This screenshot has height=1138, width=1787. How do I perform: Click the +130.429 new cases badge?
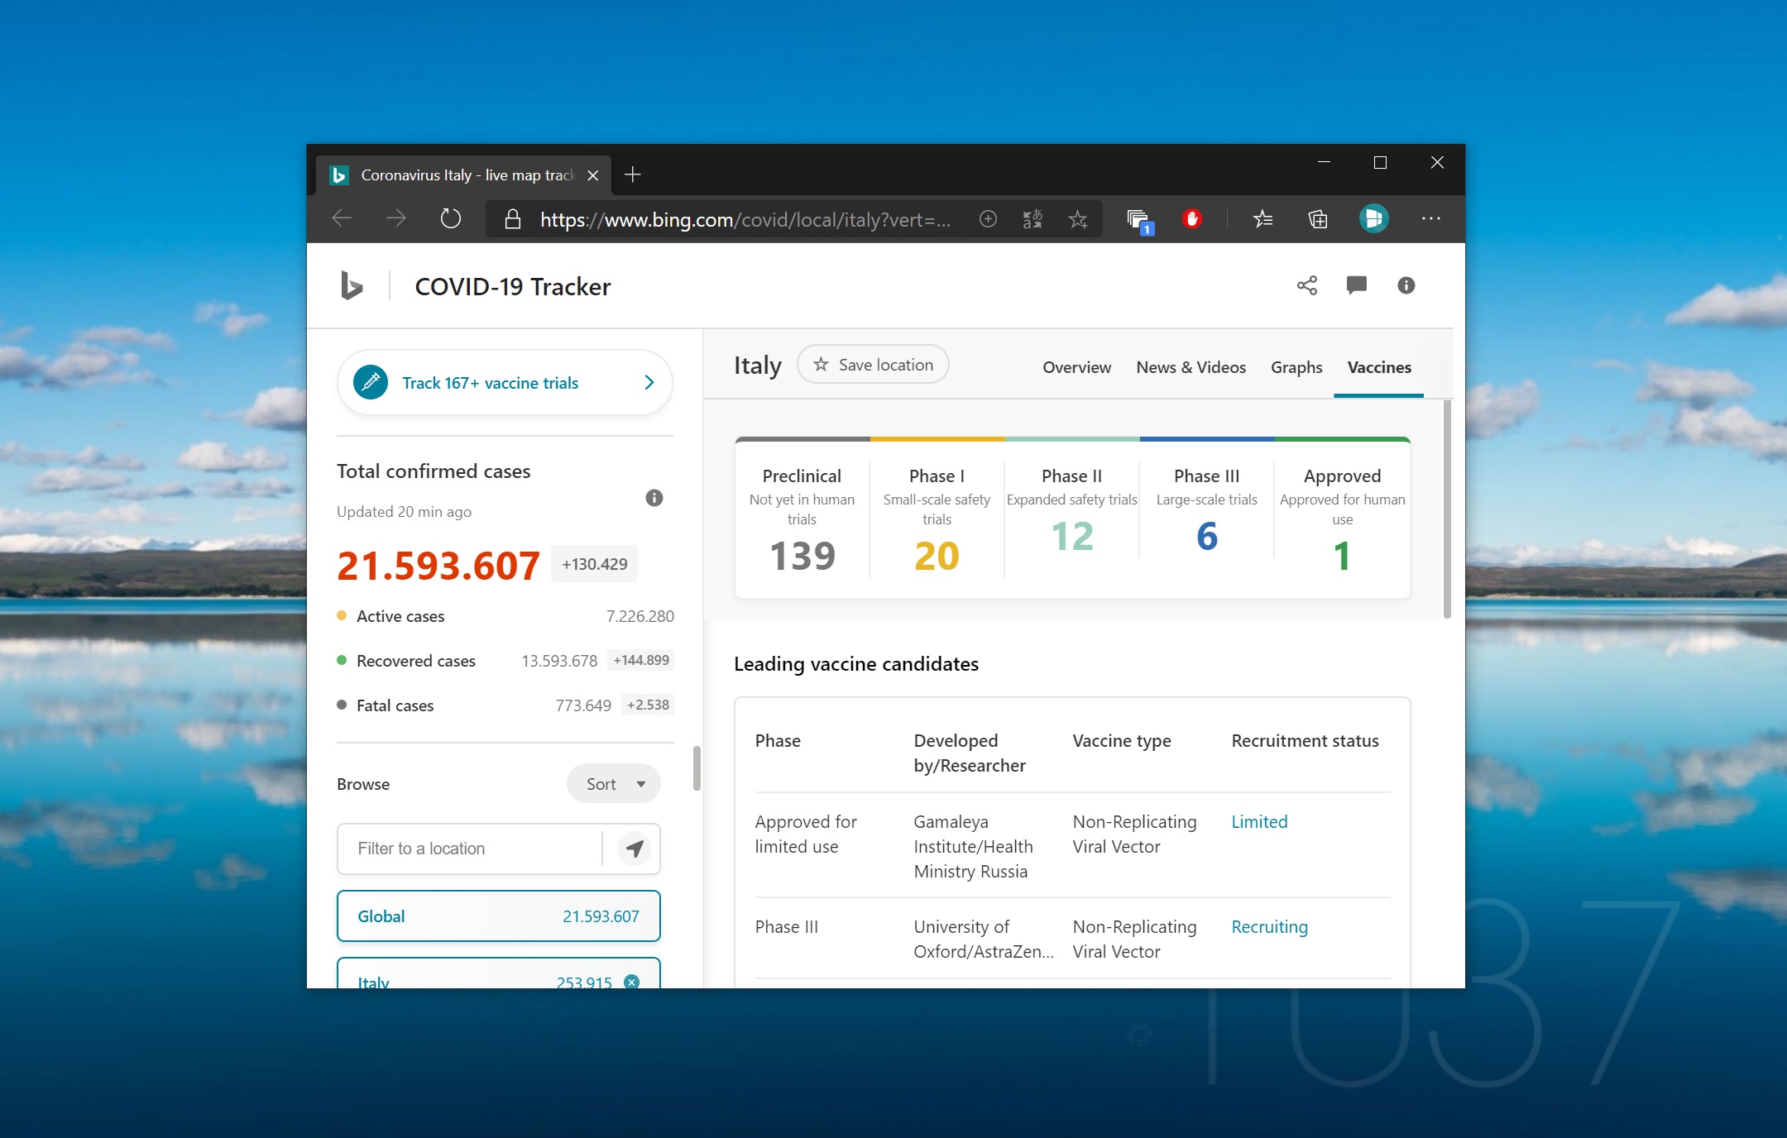pos(594,564)
